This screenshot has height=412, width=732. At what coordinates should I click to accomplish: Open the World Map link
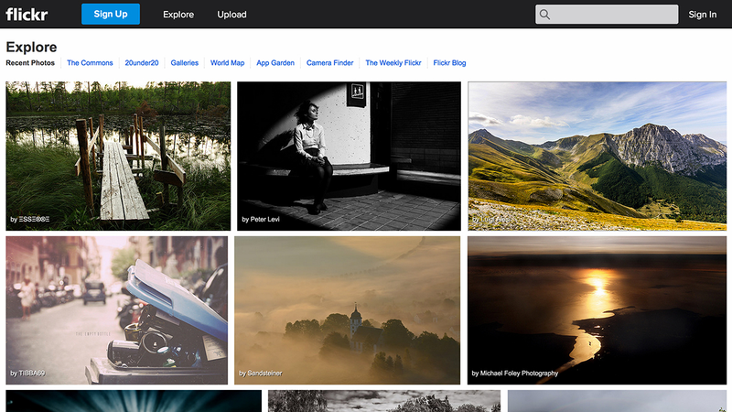click(227, 62)
